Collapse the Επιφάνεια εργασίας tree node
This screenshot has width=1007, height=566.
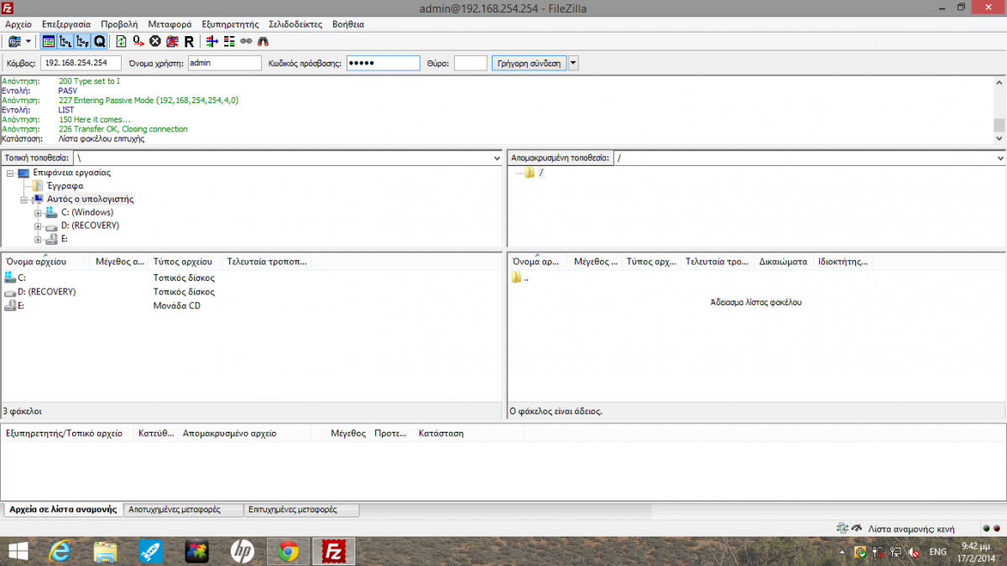point(10,173)
